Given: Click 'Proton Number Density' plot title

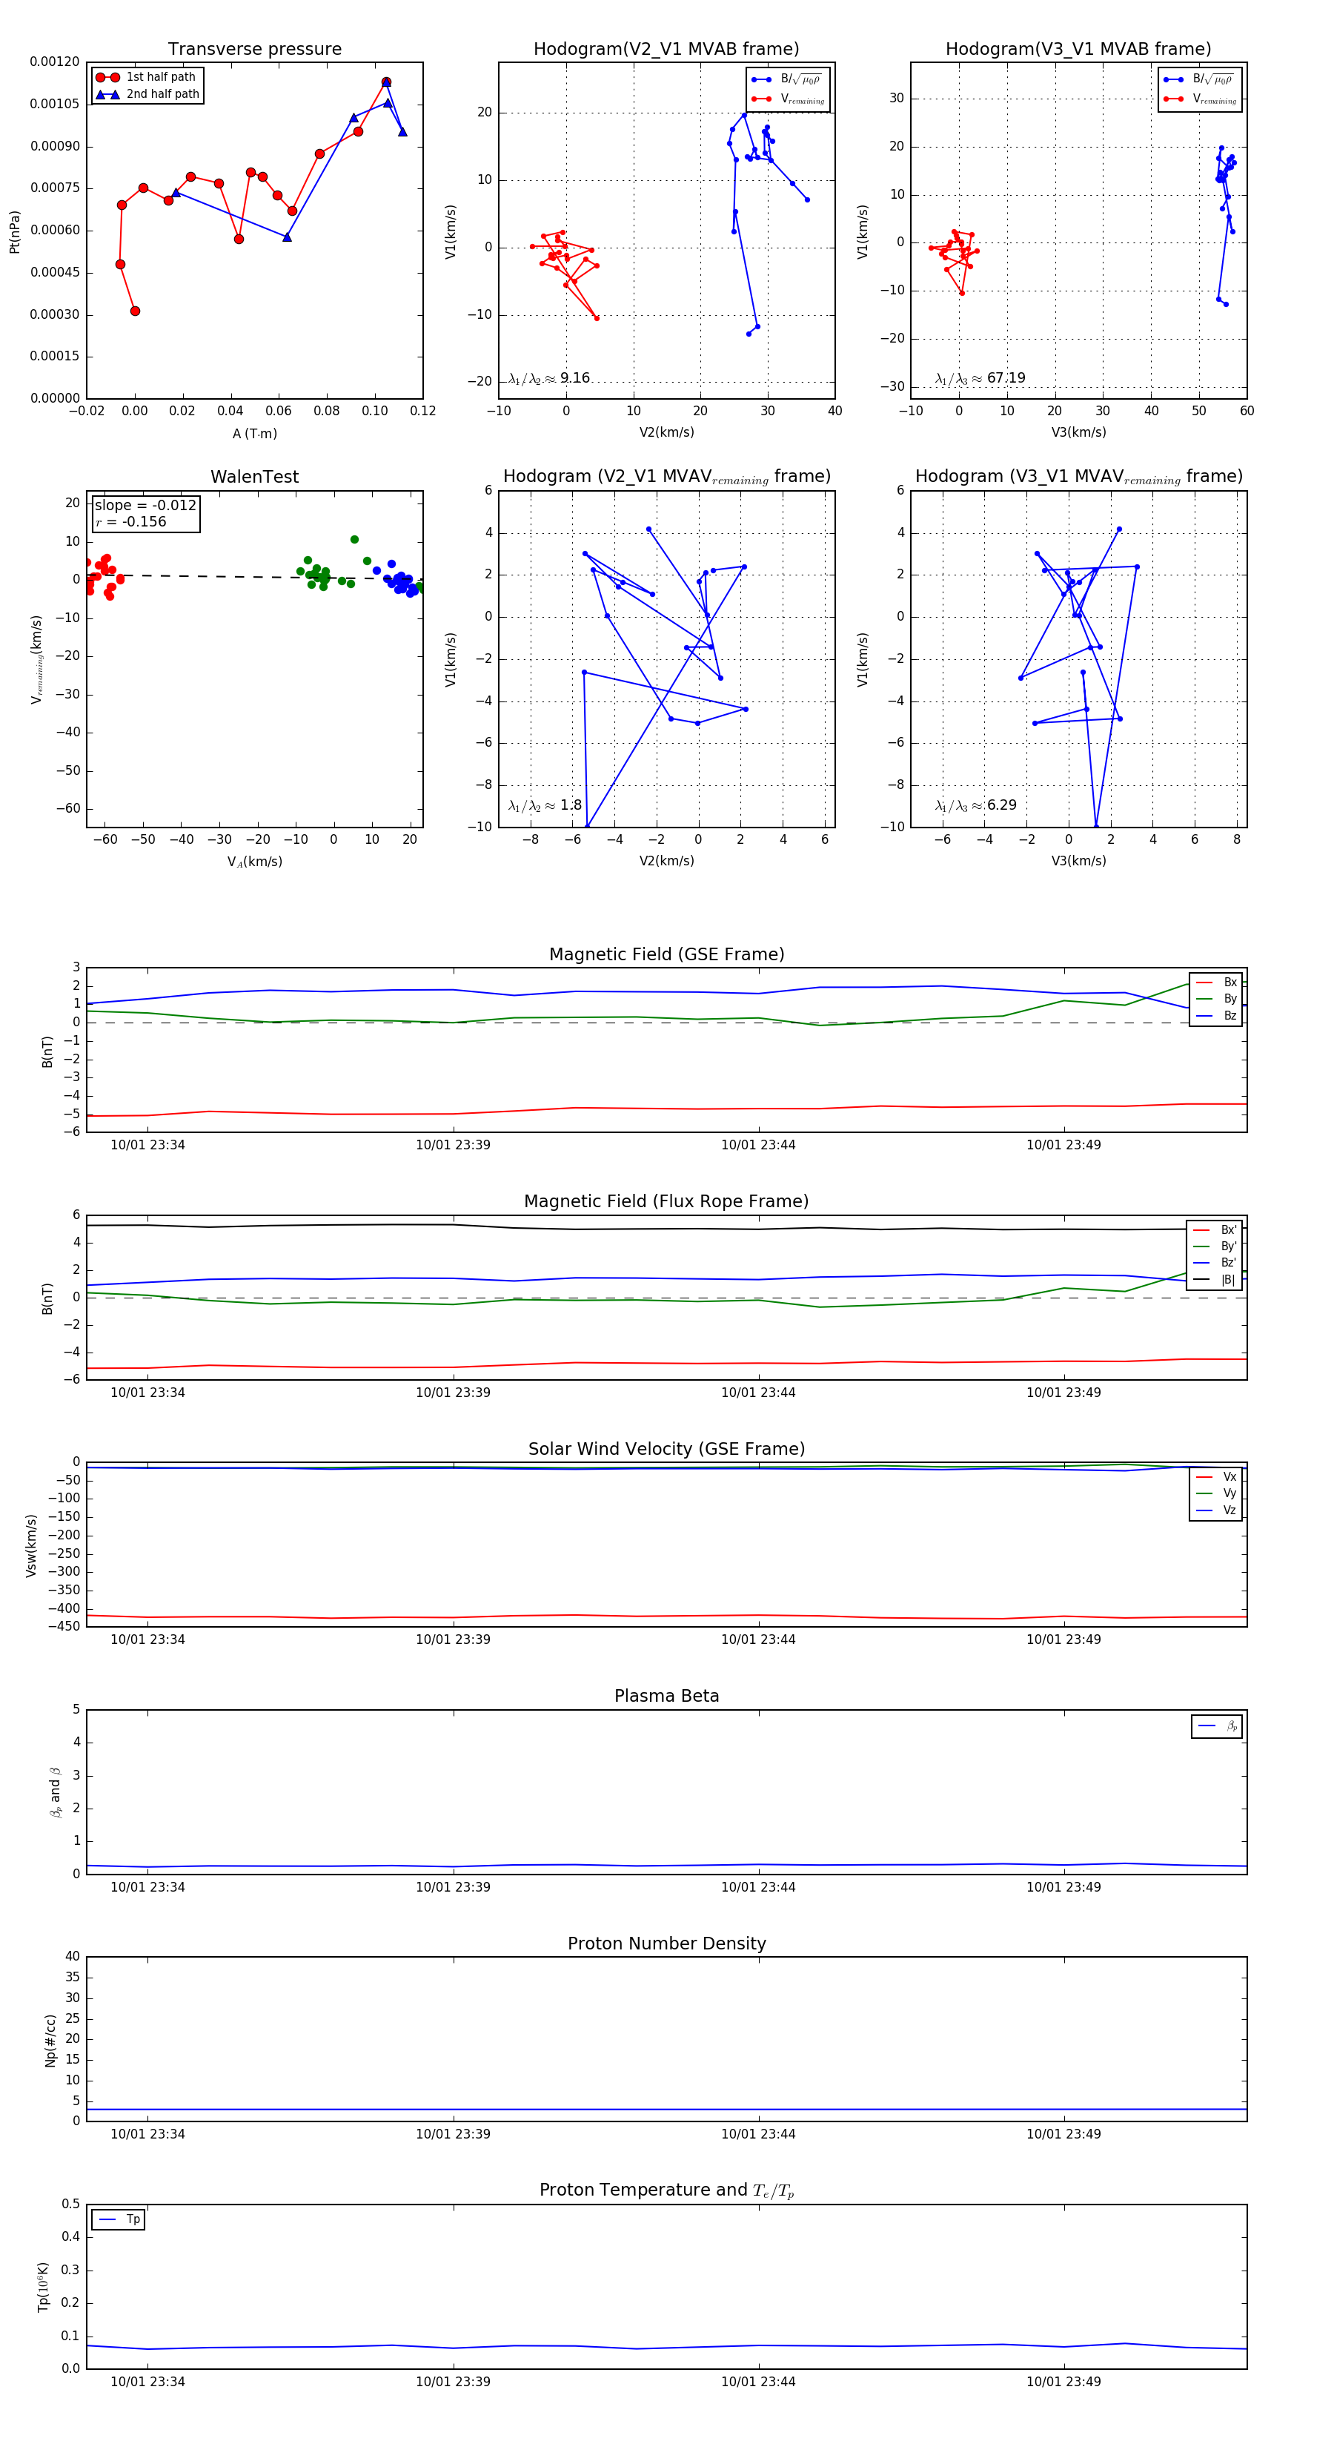Looking at the screenshot, I should pyautogui.click(x=666, y=1944).
